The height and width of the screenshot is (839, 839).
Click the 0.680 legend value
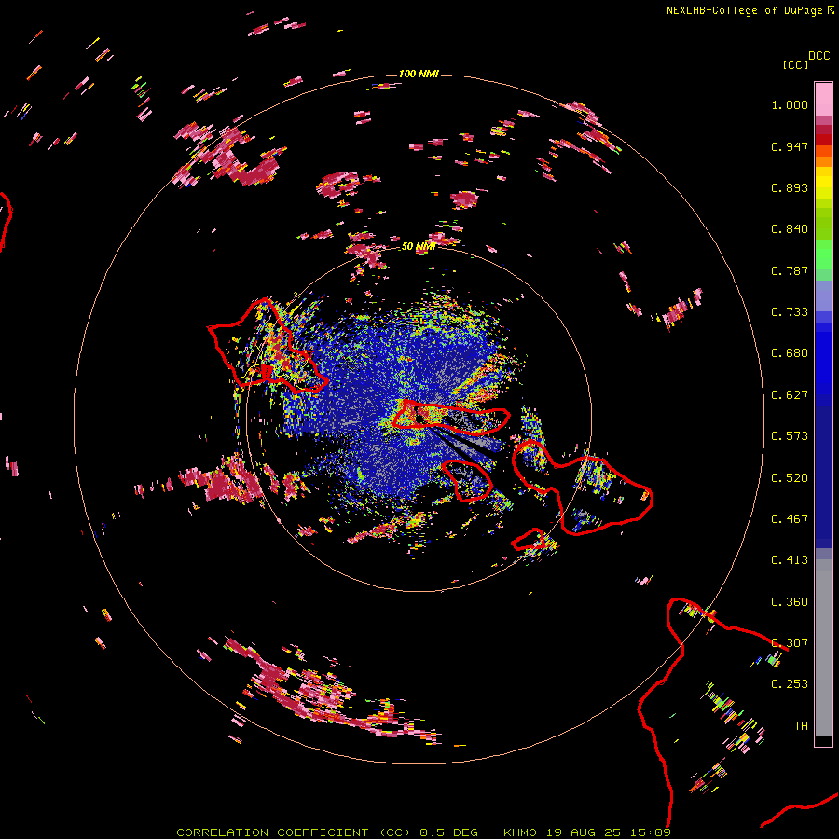(790, 353)
